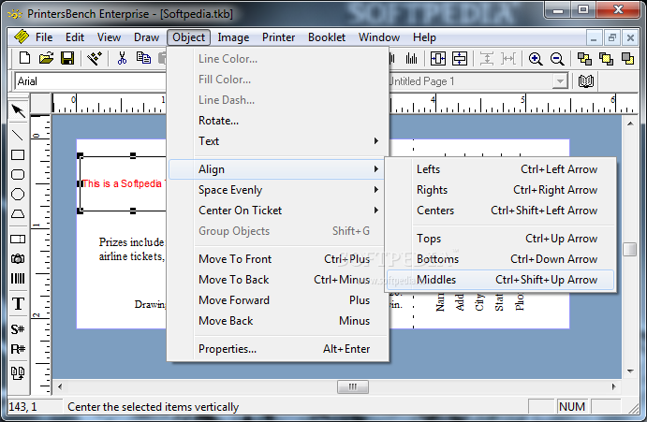Save using the floppy disk icon
Screen dimensions: 647x422
click(67, 58)
